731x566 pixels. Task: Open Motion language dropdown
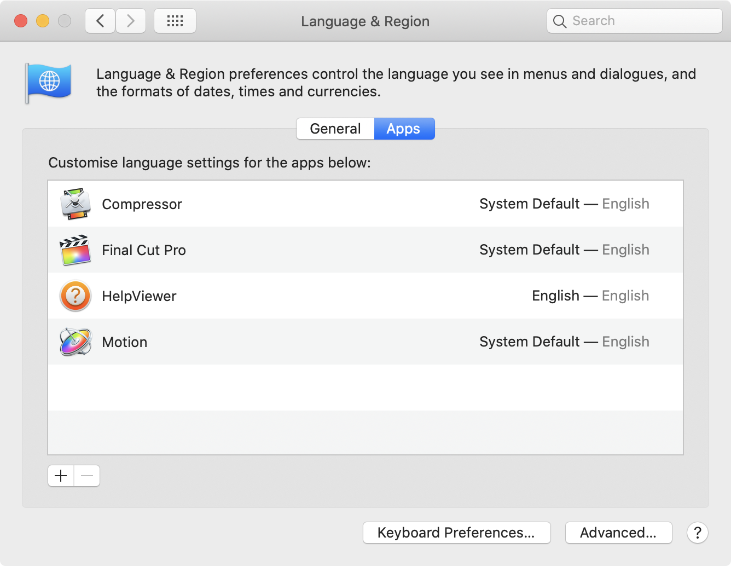[x=564, y=342]
